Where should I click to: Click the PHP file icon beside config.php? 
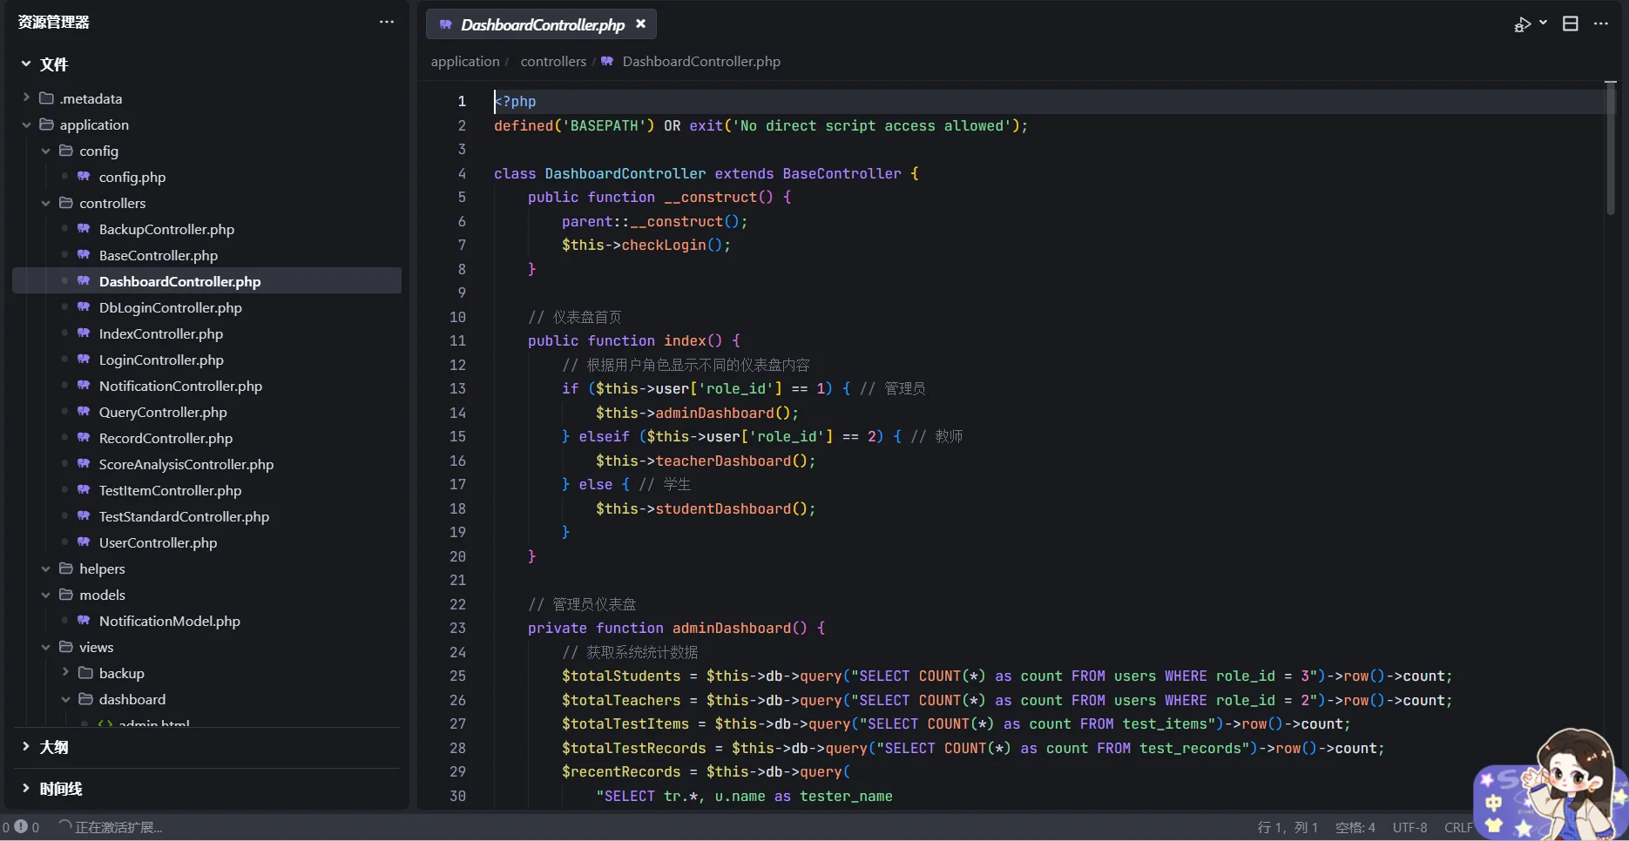point(84,177)
